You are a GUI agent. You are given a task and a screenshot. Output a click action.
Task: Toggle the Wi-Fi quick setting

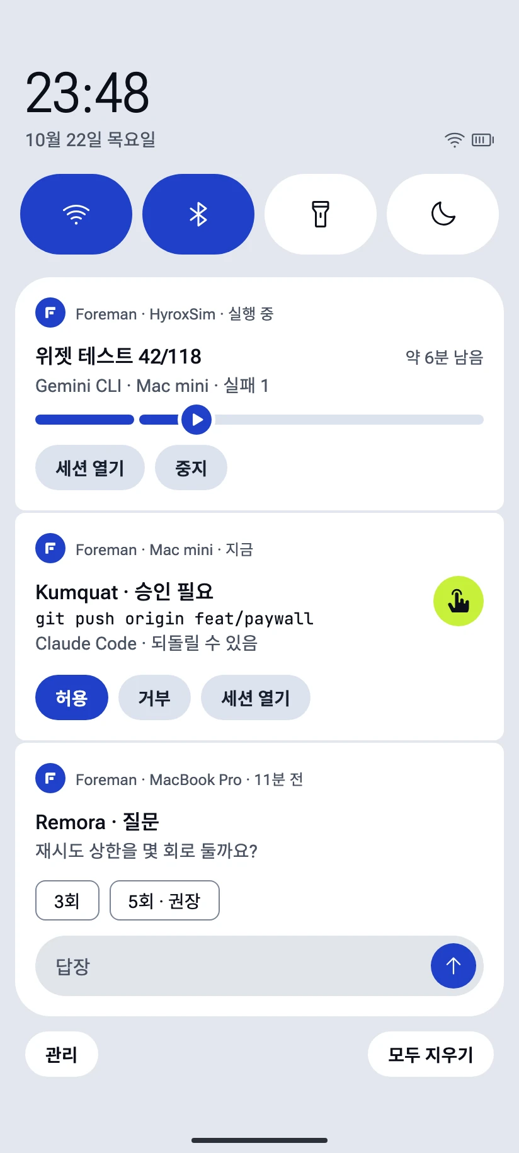pos(76,214)
